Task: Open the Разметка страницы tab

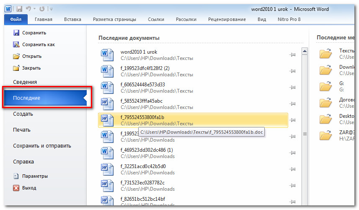Action: 114,19
